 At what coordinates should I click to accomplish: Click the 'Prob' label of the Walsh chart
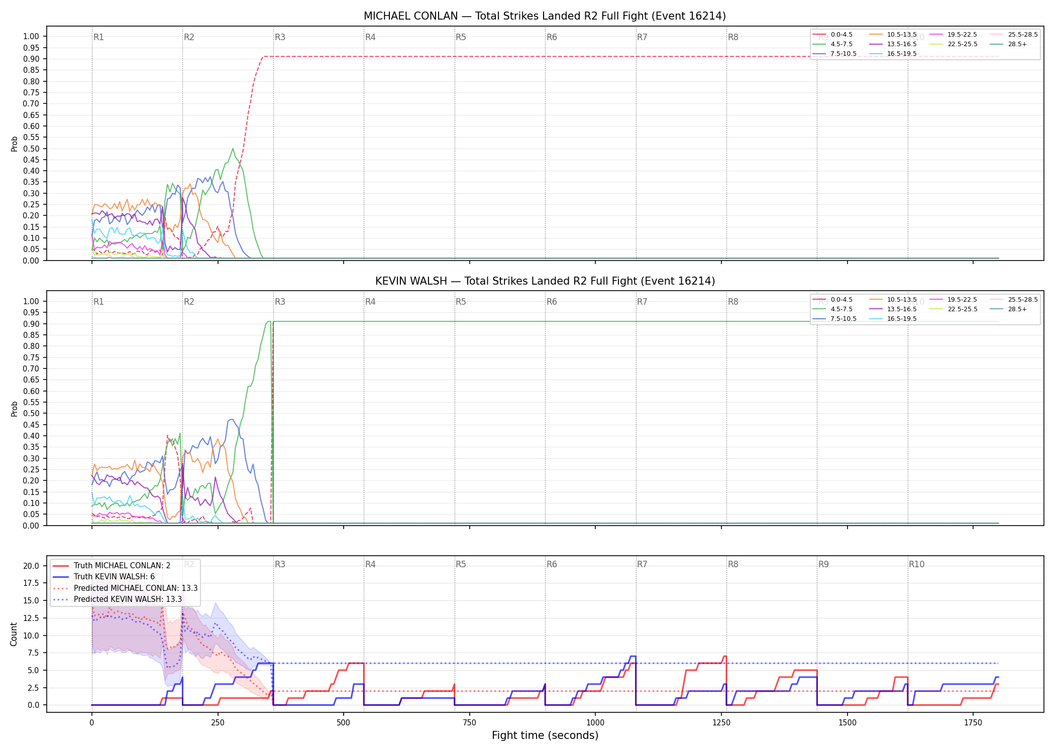(15, 409)
